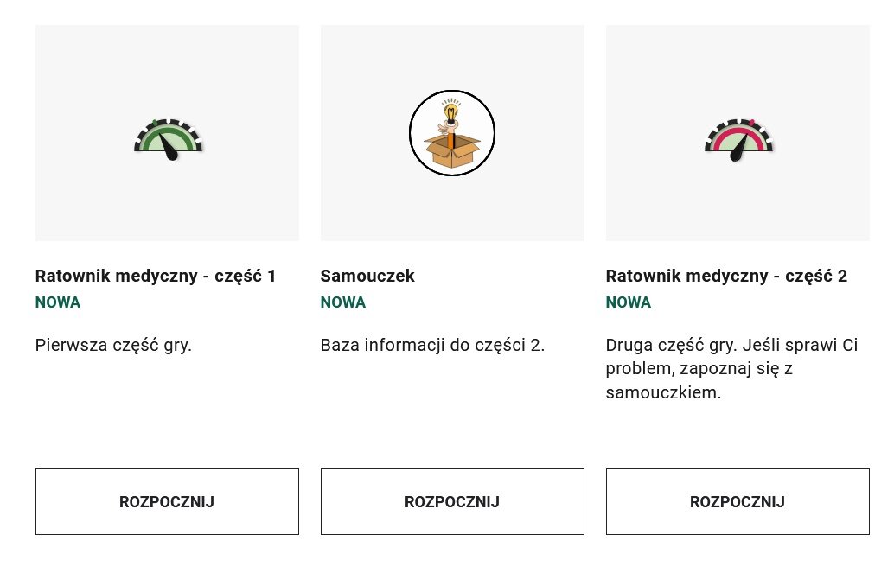The height and width of the screenshot is (573, 894).
Task: Open the title Ratownik medyczny - część 1
Action: tap(155, 276)
